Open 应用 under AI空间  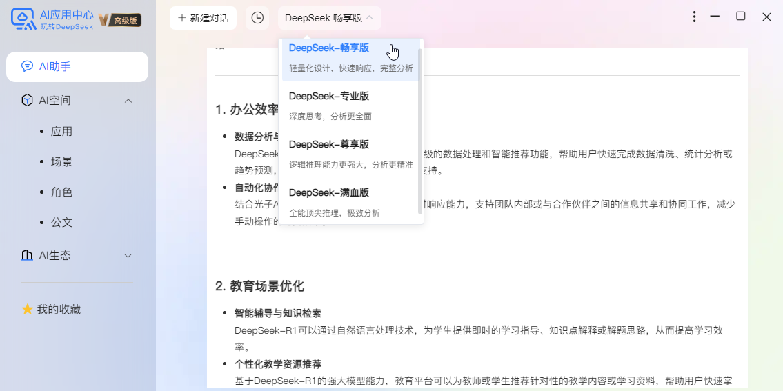pos(61,132)
